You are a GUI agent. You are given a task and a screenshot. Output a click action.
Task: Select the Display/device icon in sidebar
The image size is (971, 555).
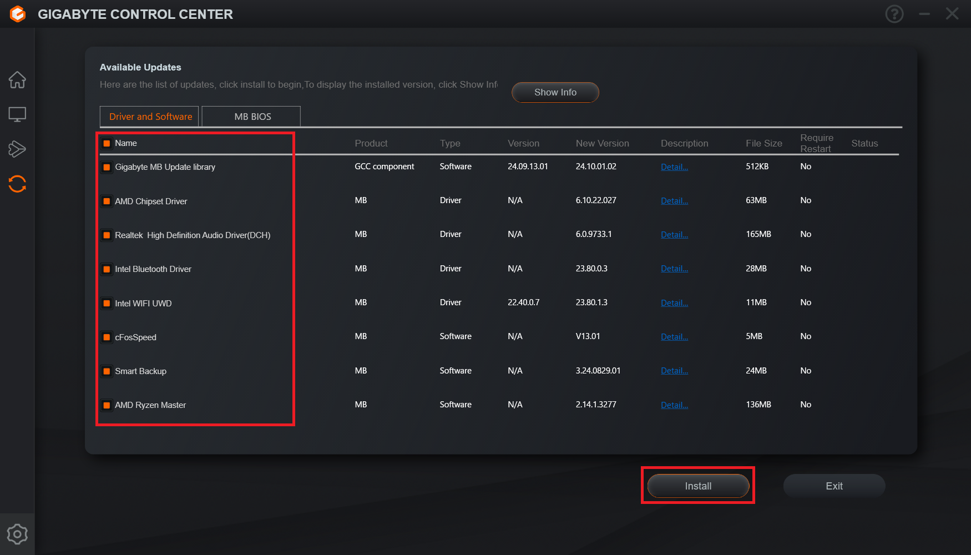pyautogui.click(x=17, y=114)
